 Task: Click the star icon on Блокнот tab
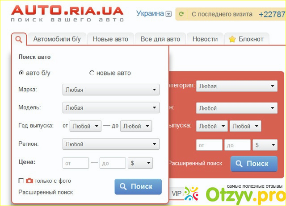pos(232,39)
